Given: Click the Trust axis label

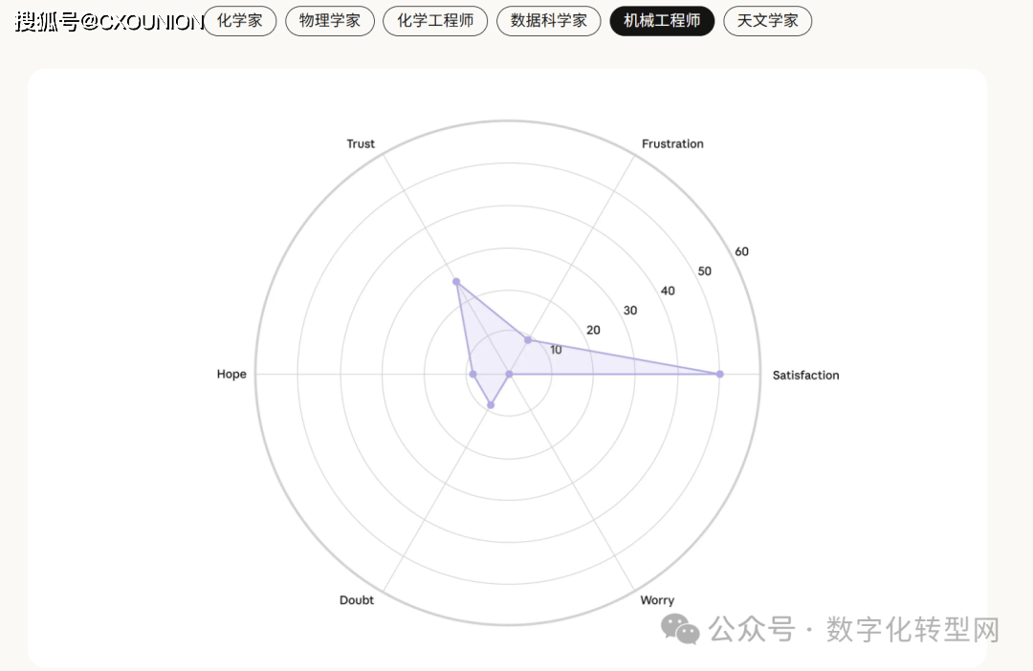Looking at the screenshot, I should 361,144.
